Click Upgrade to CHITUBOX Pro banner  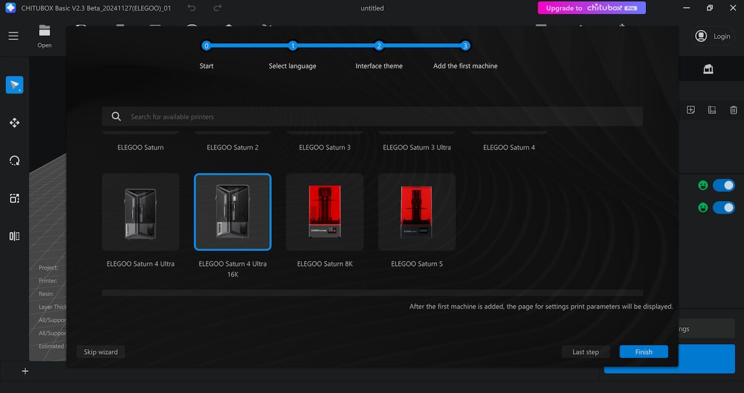coord(591,8)
